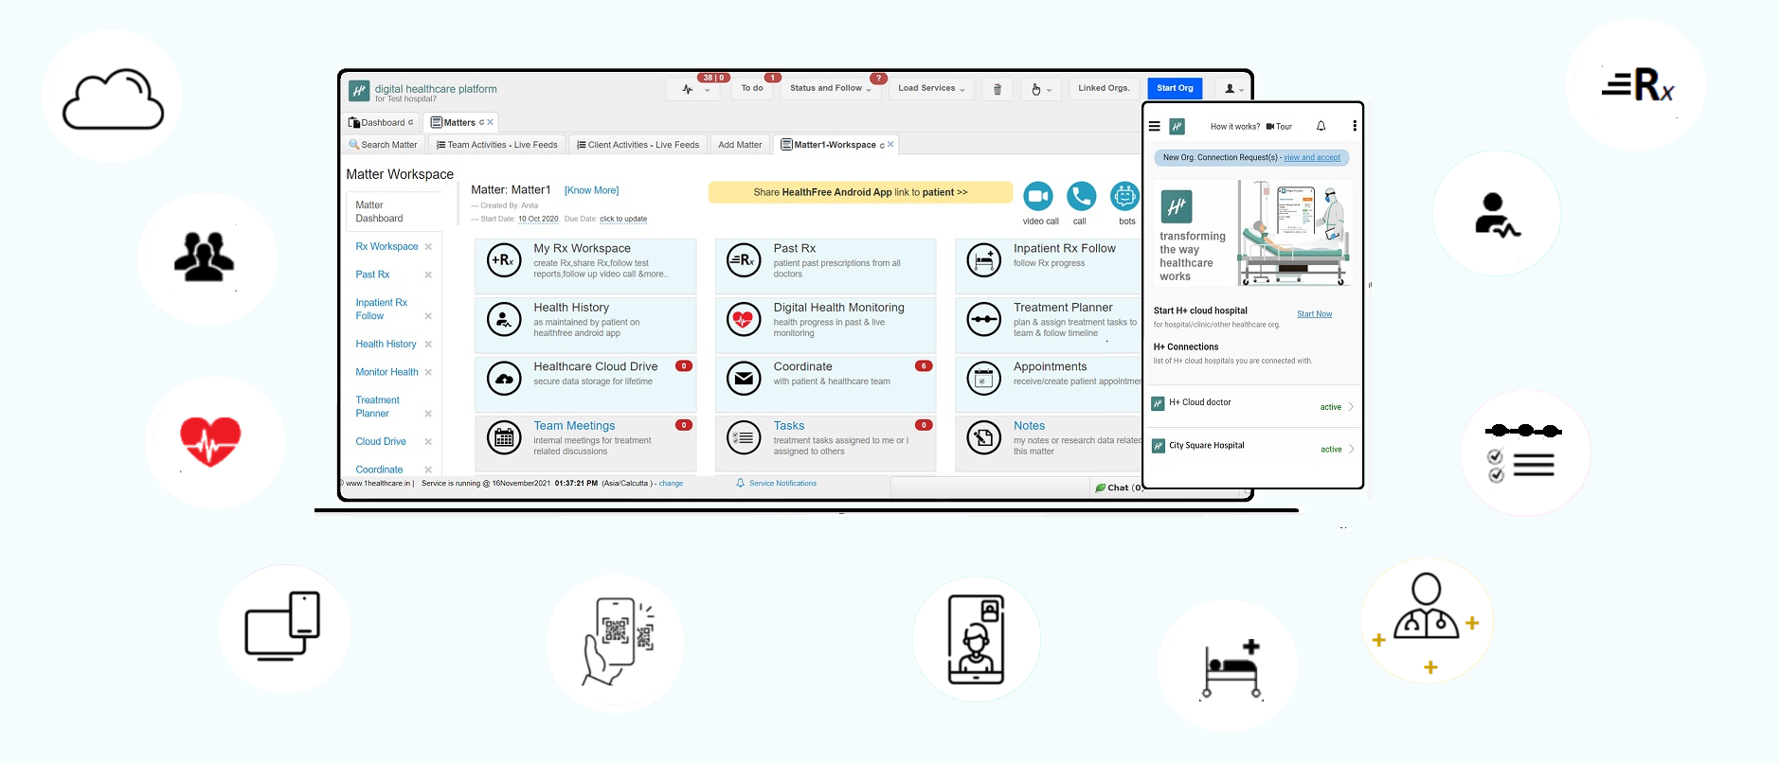The image size is (1779, 763).
Task: Refresh the Matter1-Workspace tab
Action: (882, 145)
